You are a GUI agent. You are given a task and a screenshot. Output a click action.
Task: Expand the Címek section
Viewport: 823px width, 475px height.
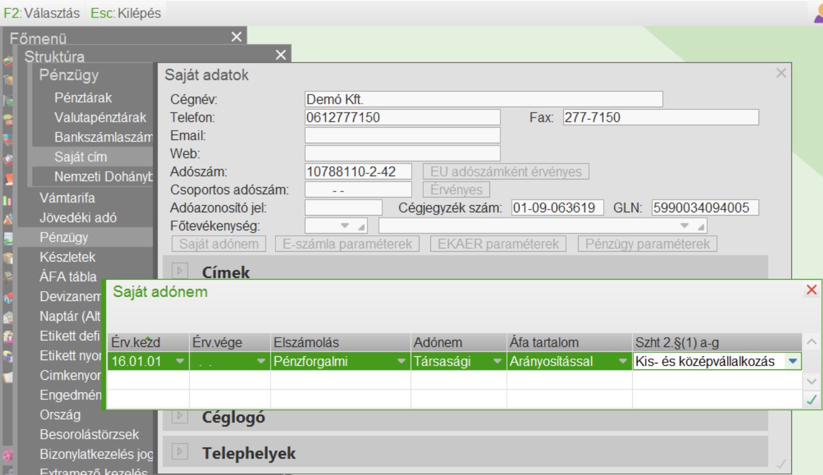point(180,271)
